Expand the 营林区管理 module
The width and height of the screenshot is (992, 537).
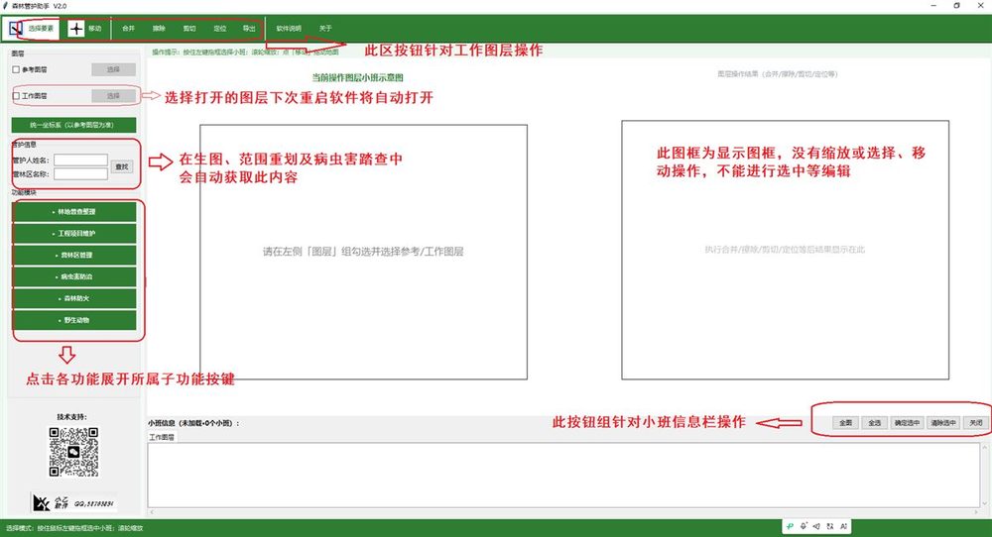(x=74, y=255)
